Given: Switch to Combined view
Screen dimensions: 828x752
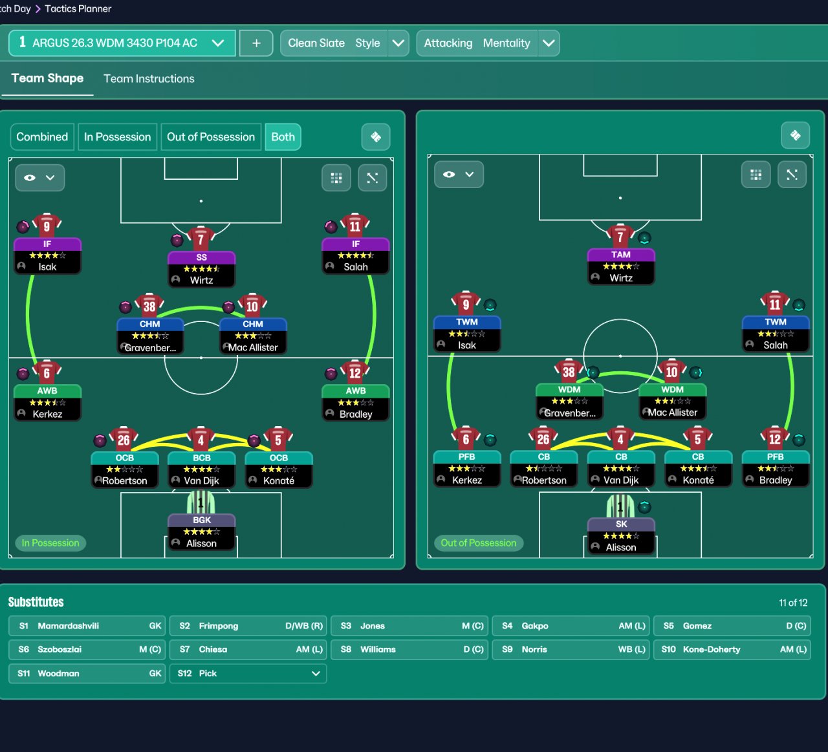Looking at the screenshot, I should click(42, 137).
